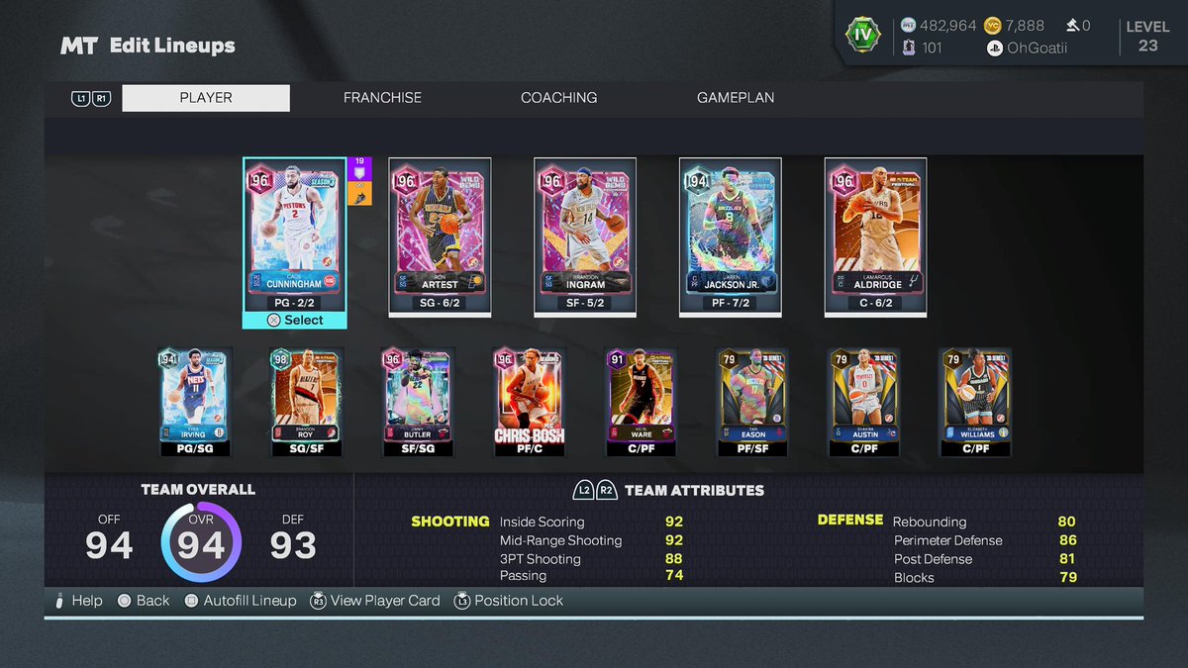This screenshot has width=1188, height=668.
Task: Click the TEAM ATTRIBUTES heading
Action: pos(695,490)
